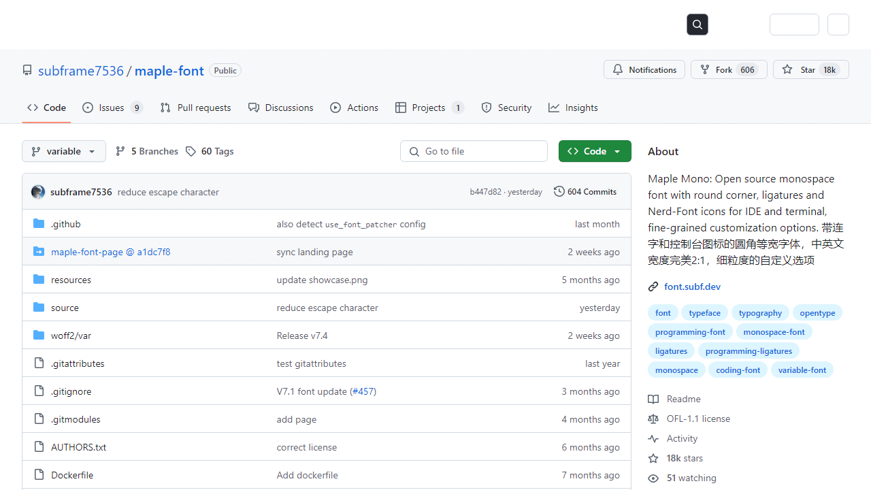
Task: Go to the Actions tab
Action: 355,108
